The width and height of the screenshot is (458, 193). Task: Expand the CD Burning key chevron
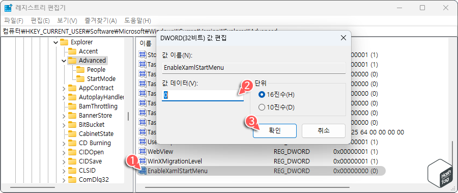[64, 143]
